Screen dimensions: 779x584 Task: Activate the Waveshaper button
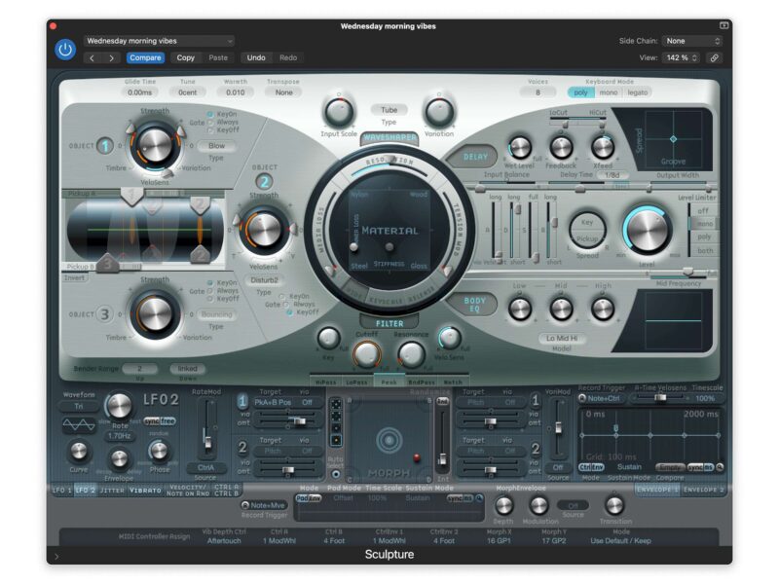pos(389,138)
